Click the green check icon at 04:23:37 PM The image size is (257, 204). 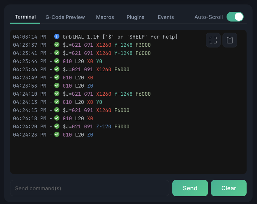[x=57, y=45]
